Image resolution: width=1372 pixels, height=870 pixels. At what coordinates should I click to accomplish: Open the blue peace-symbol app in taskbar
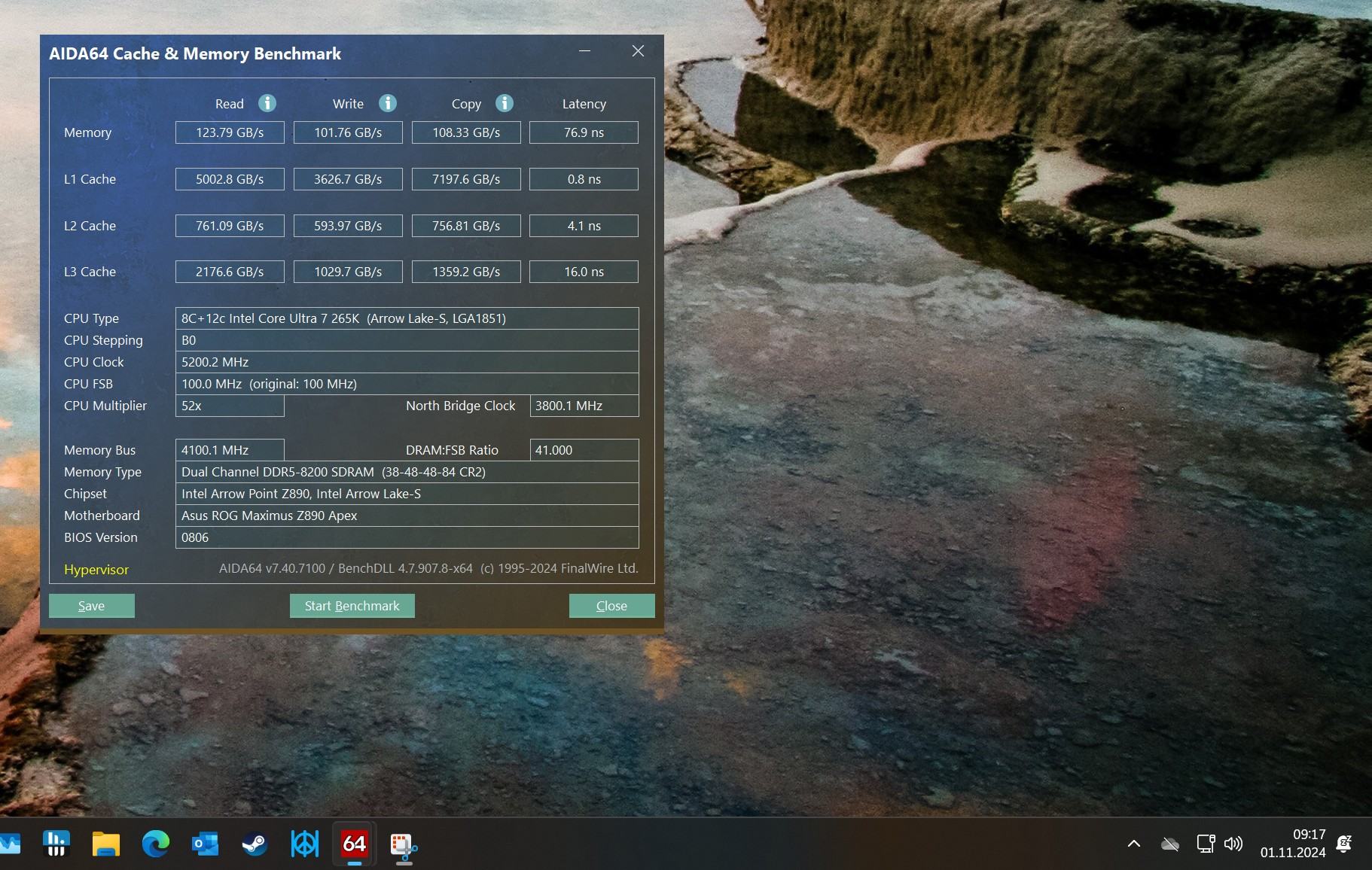coord(304,844)
